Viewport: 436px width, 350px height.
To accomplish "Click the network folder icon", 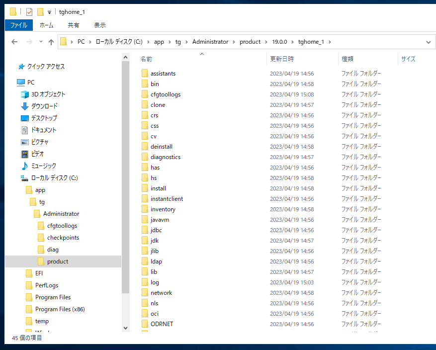I will (145, 293).
